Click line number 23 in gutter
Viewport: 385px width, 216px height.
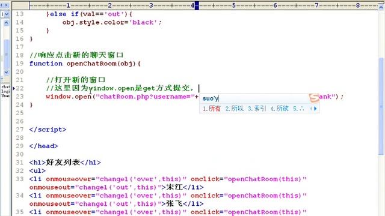(20, 97)
